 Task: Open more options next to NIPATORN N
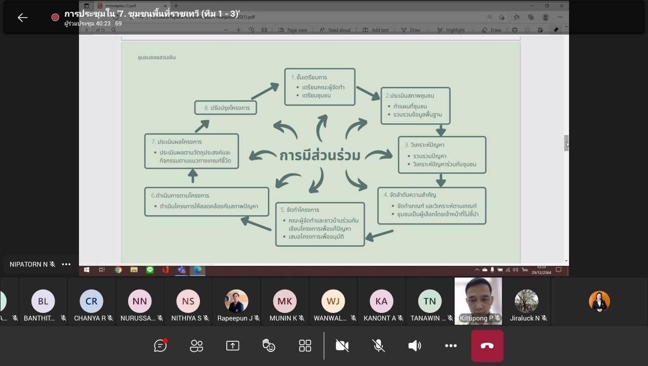[x=66, y=264]
